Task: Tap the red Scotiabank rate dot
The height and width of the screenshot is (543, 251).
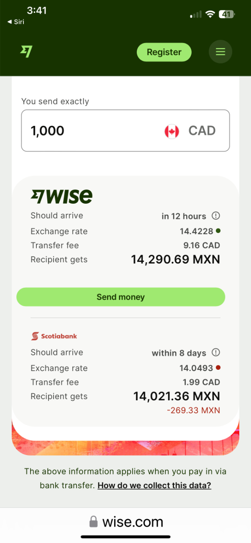Action: click(218, 368)
